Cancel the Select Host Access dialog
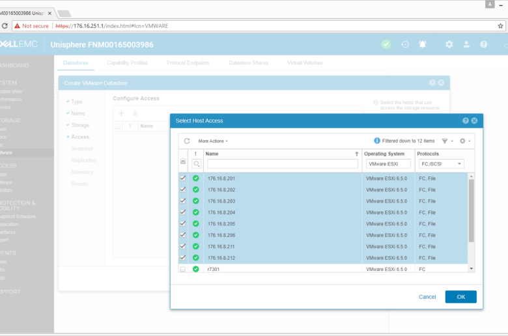The image size is (508, 336). (x=427, y=297)
